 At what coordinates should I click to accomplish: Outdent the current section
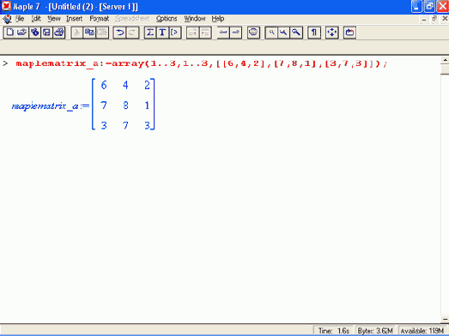192,33
